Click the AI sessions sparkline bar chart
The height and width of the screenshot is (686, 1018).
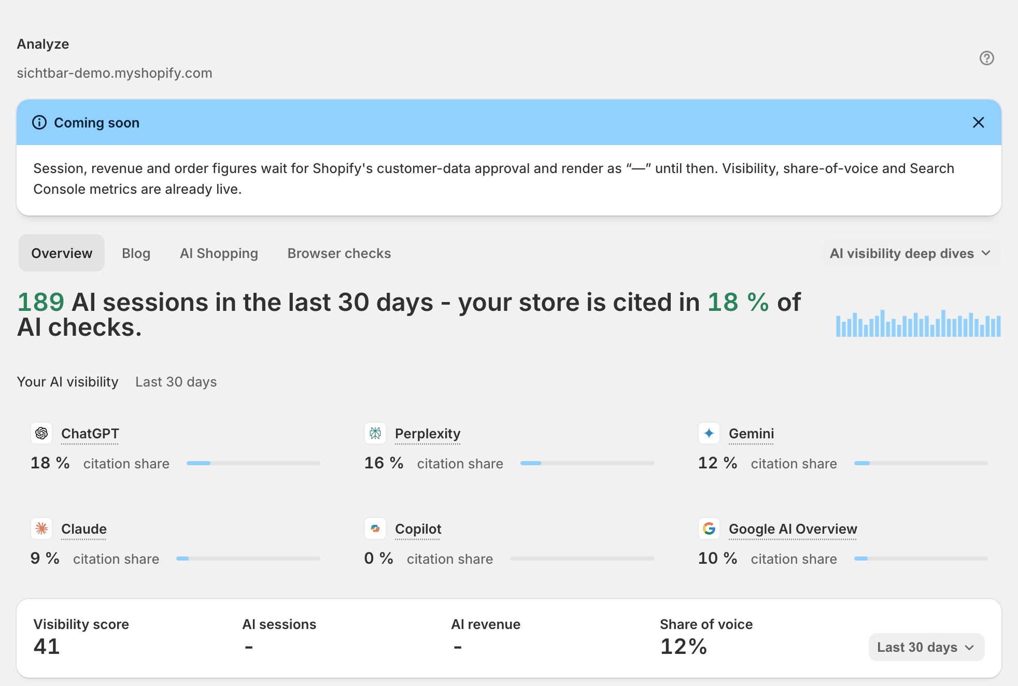click(918, 323)
